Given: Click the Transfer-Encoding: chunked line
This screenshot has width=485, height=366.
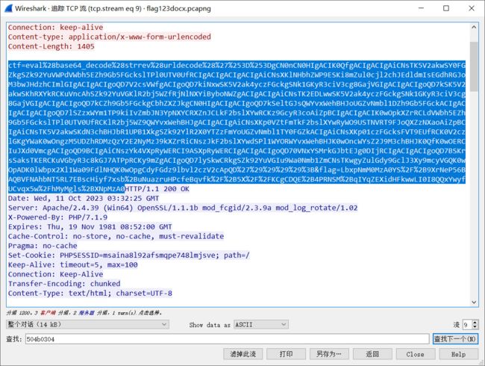Looking at the screenshot, I should pos(64,284).
